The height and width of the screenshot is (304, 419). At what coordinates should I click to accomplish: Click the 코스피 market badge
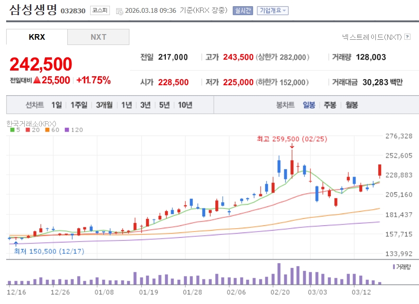(100, 10)
